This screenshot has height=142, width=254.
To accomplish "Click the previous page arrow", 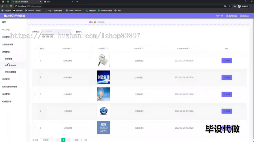I will pos(58,140).
